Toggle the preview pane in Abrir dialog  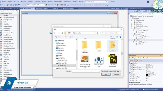click(x=117, y=37)
